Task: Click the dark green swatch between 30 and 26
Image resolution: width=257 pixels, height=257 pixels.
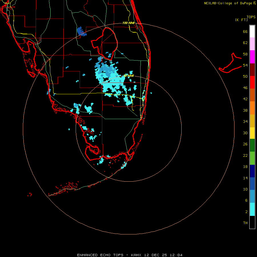Action: point(252,145)
